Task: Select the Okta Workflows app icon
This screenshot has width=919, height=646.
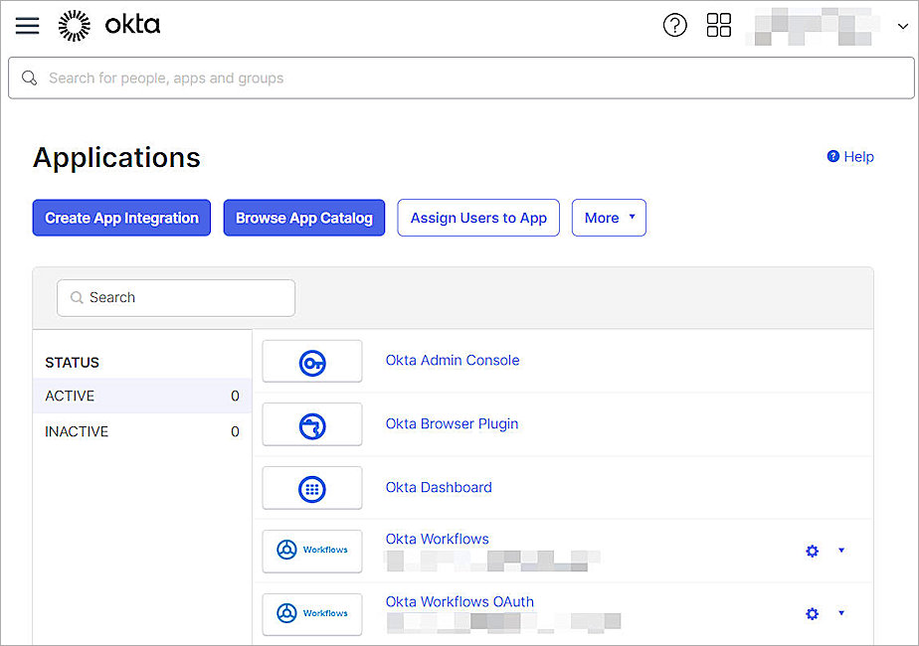Action: click(311, 551)
